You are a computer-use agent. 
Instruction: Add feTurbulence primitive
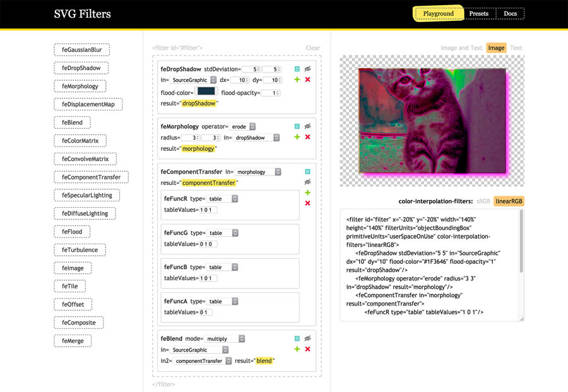coord(80,249)
